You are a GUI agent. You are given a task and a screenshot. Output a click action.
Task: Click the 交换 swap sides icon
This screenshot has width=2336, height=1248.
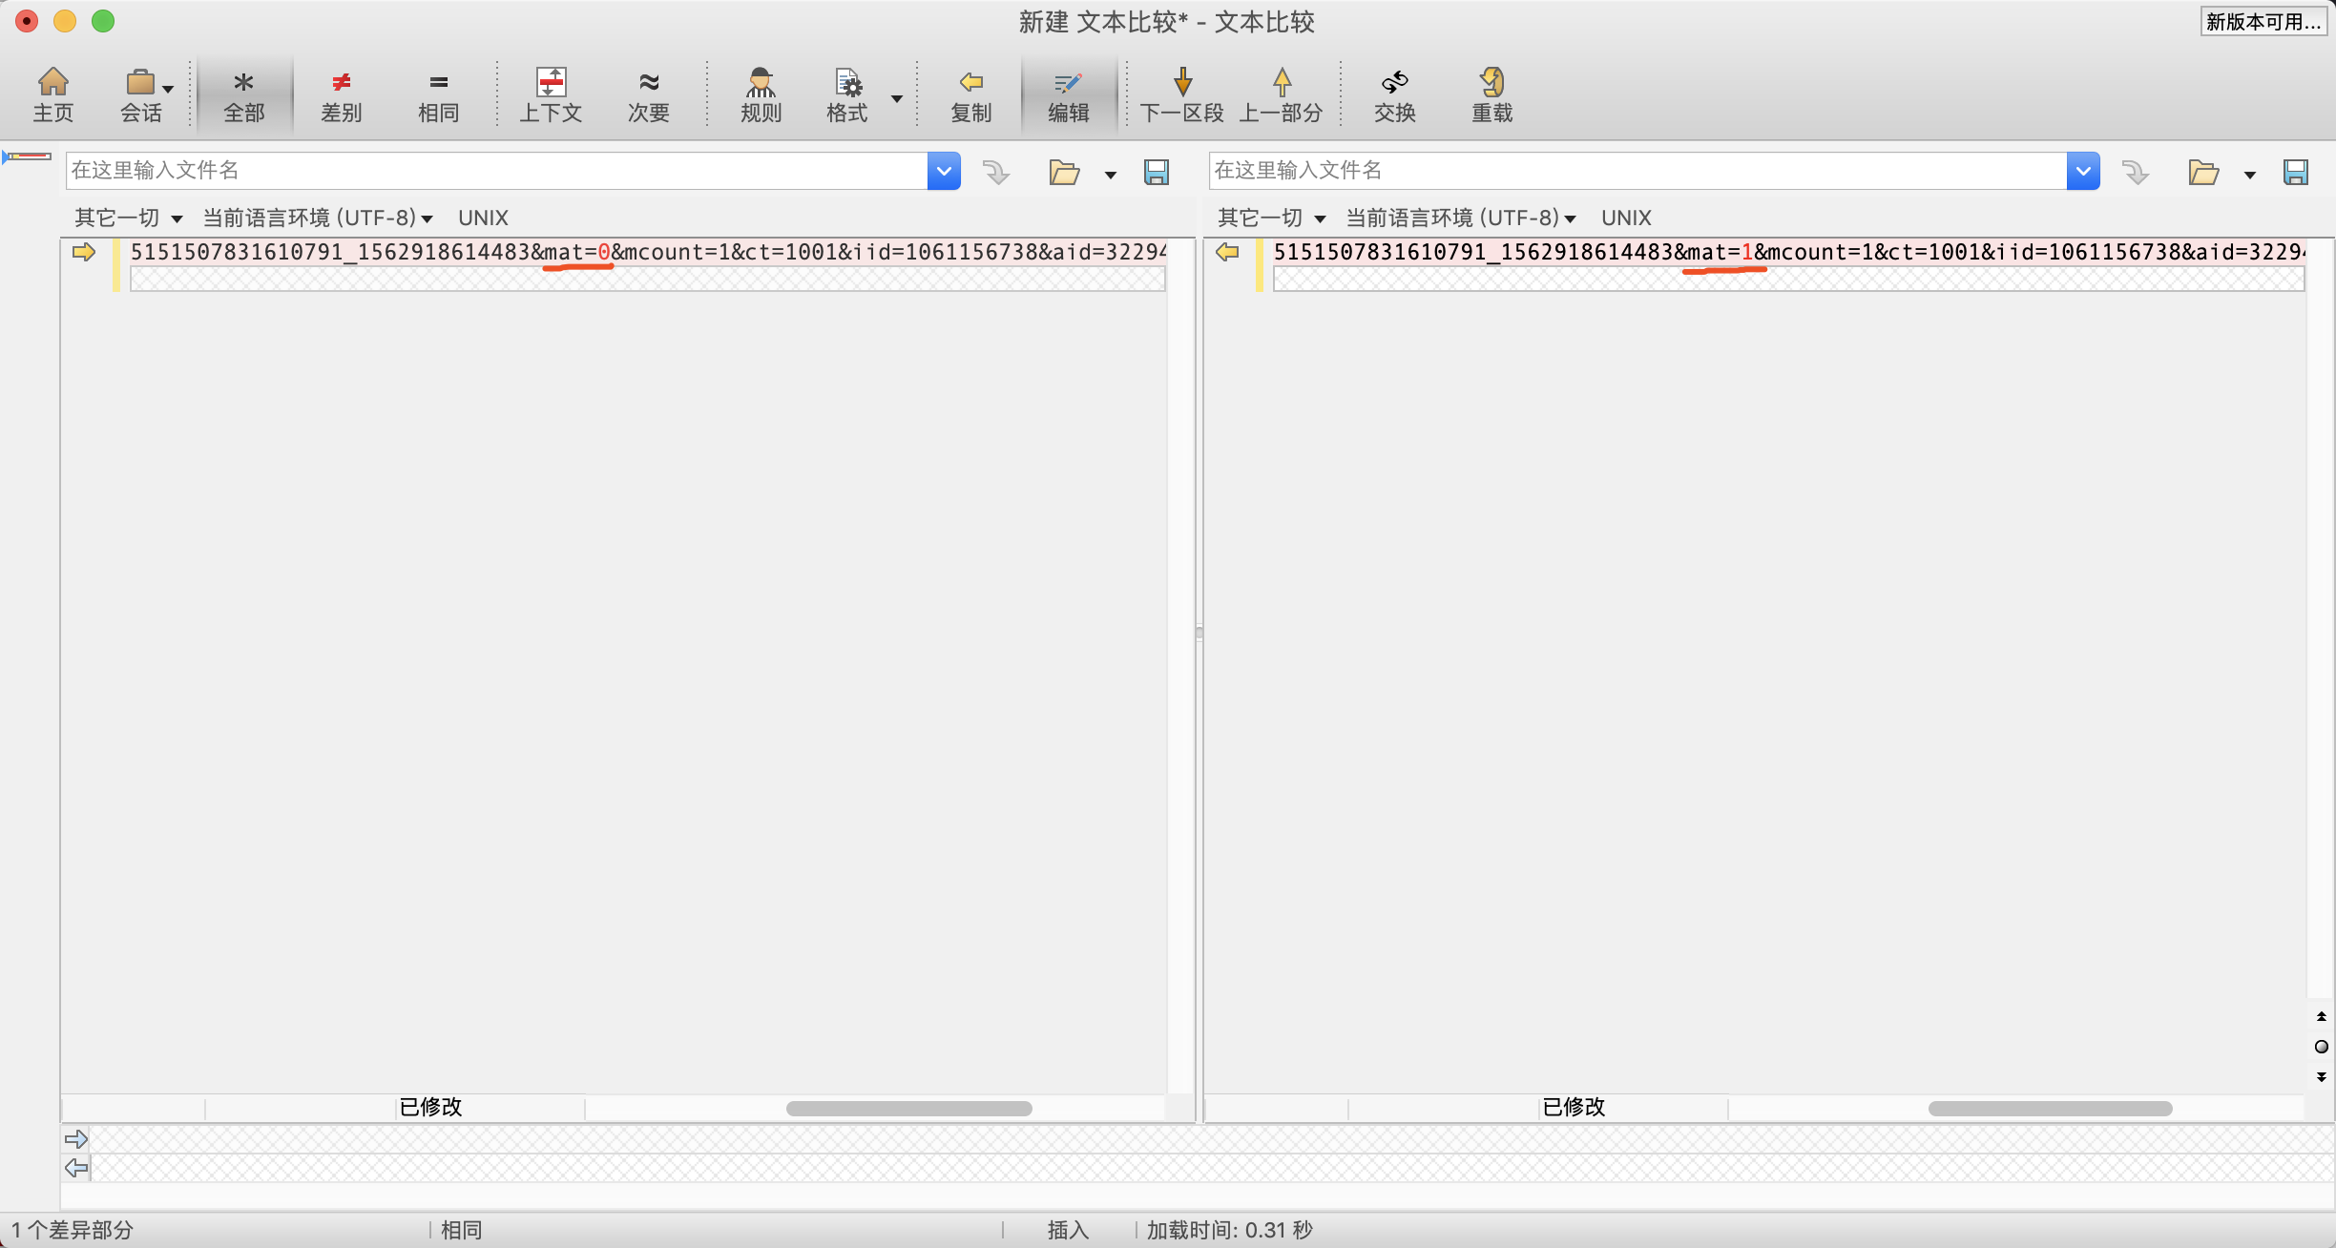[1395, 94]
